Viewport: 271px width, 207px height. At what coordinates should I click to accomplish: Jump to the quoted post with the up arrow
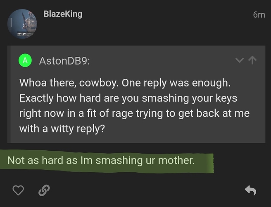(x=252, y=60)
